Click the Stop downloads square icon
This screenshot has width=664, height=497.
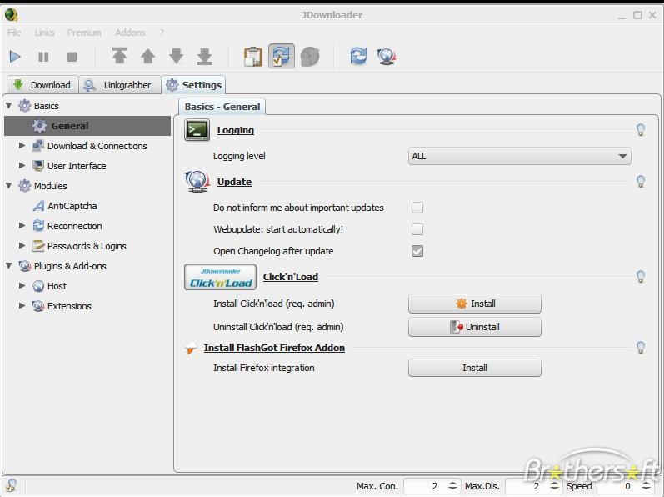click(72, 57)
